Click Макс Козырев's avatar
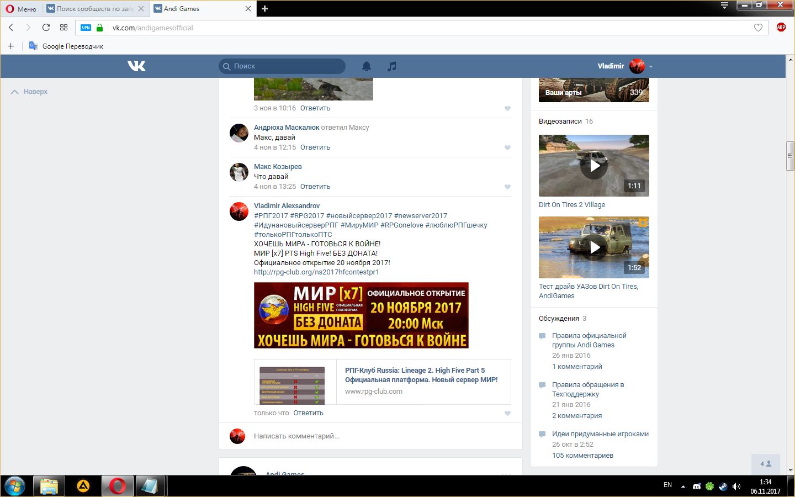Viewport: 795px width, 497px height. click(x=239, y=172)
